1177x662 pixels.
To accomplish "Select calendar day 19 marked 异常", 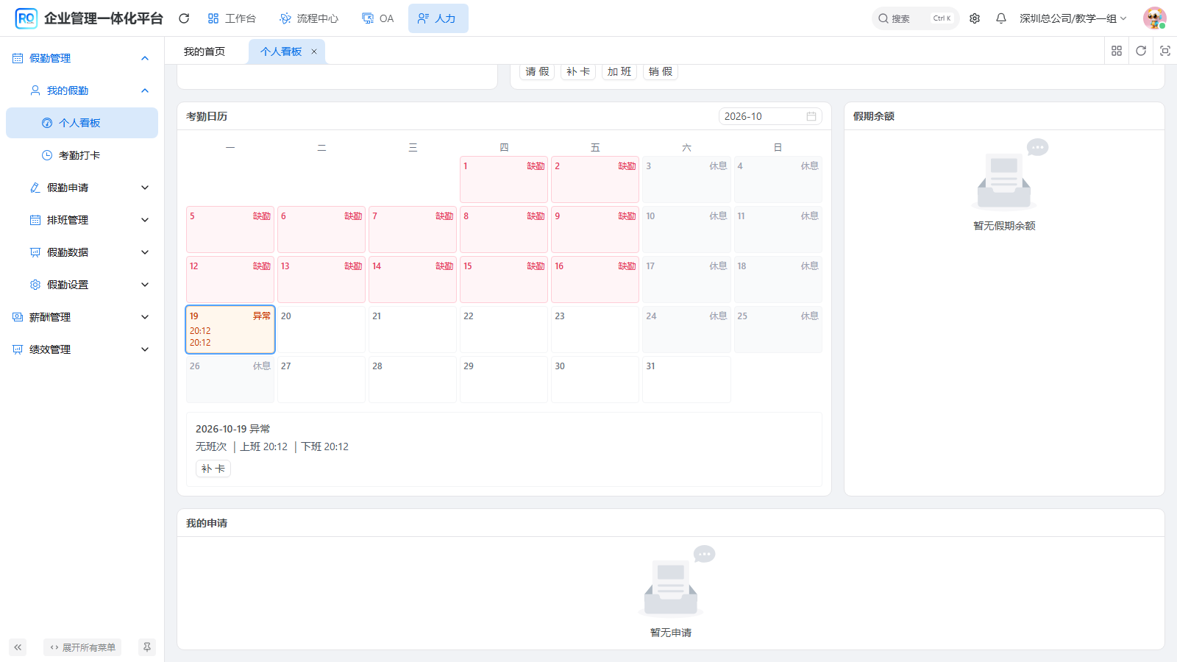I will coord(230,330).
